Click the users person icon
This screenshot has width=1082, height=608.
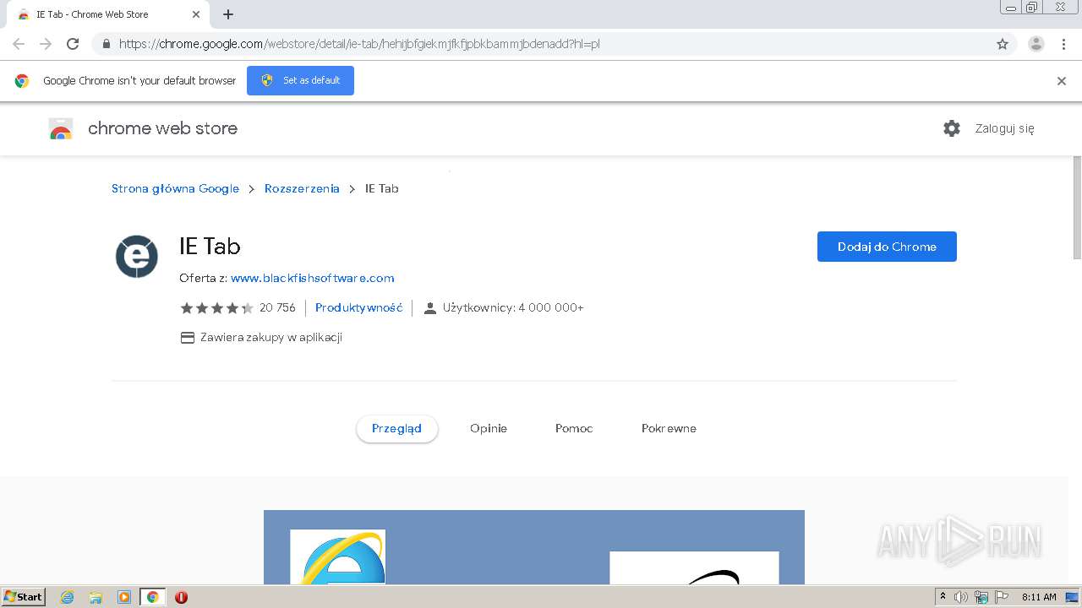429,308
